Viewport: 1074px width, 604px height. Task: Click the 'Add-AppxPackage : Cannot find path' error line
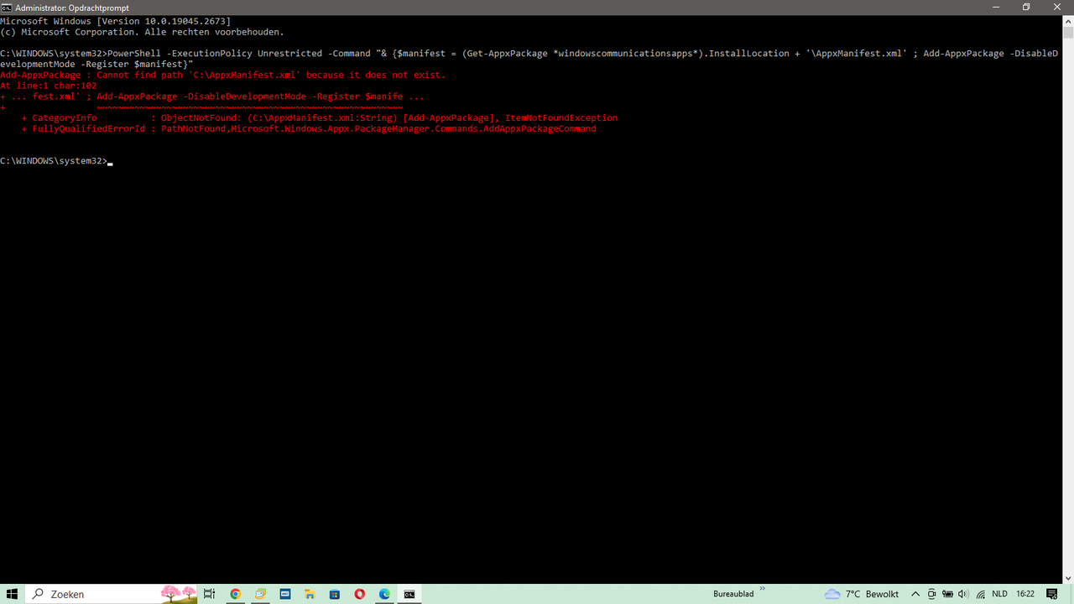coord(222,75)
